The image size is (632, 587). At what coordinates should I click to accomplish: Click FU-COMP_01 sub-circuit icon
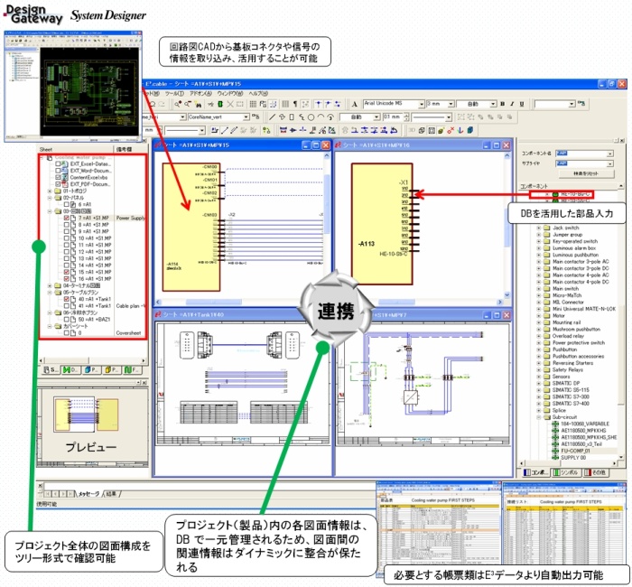coord(555,451)
